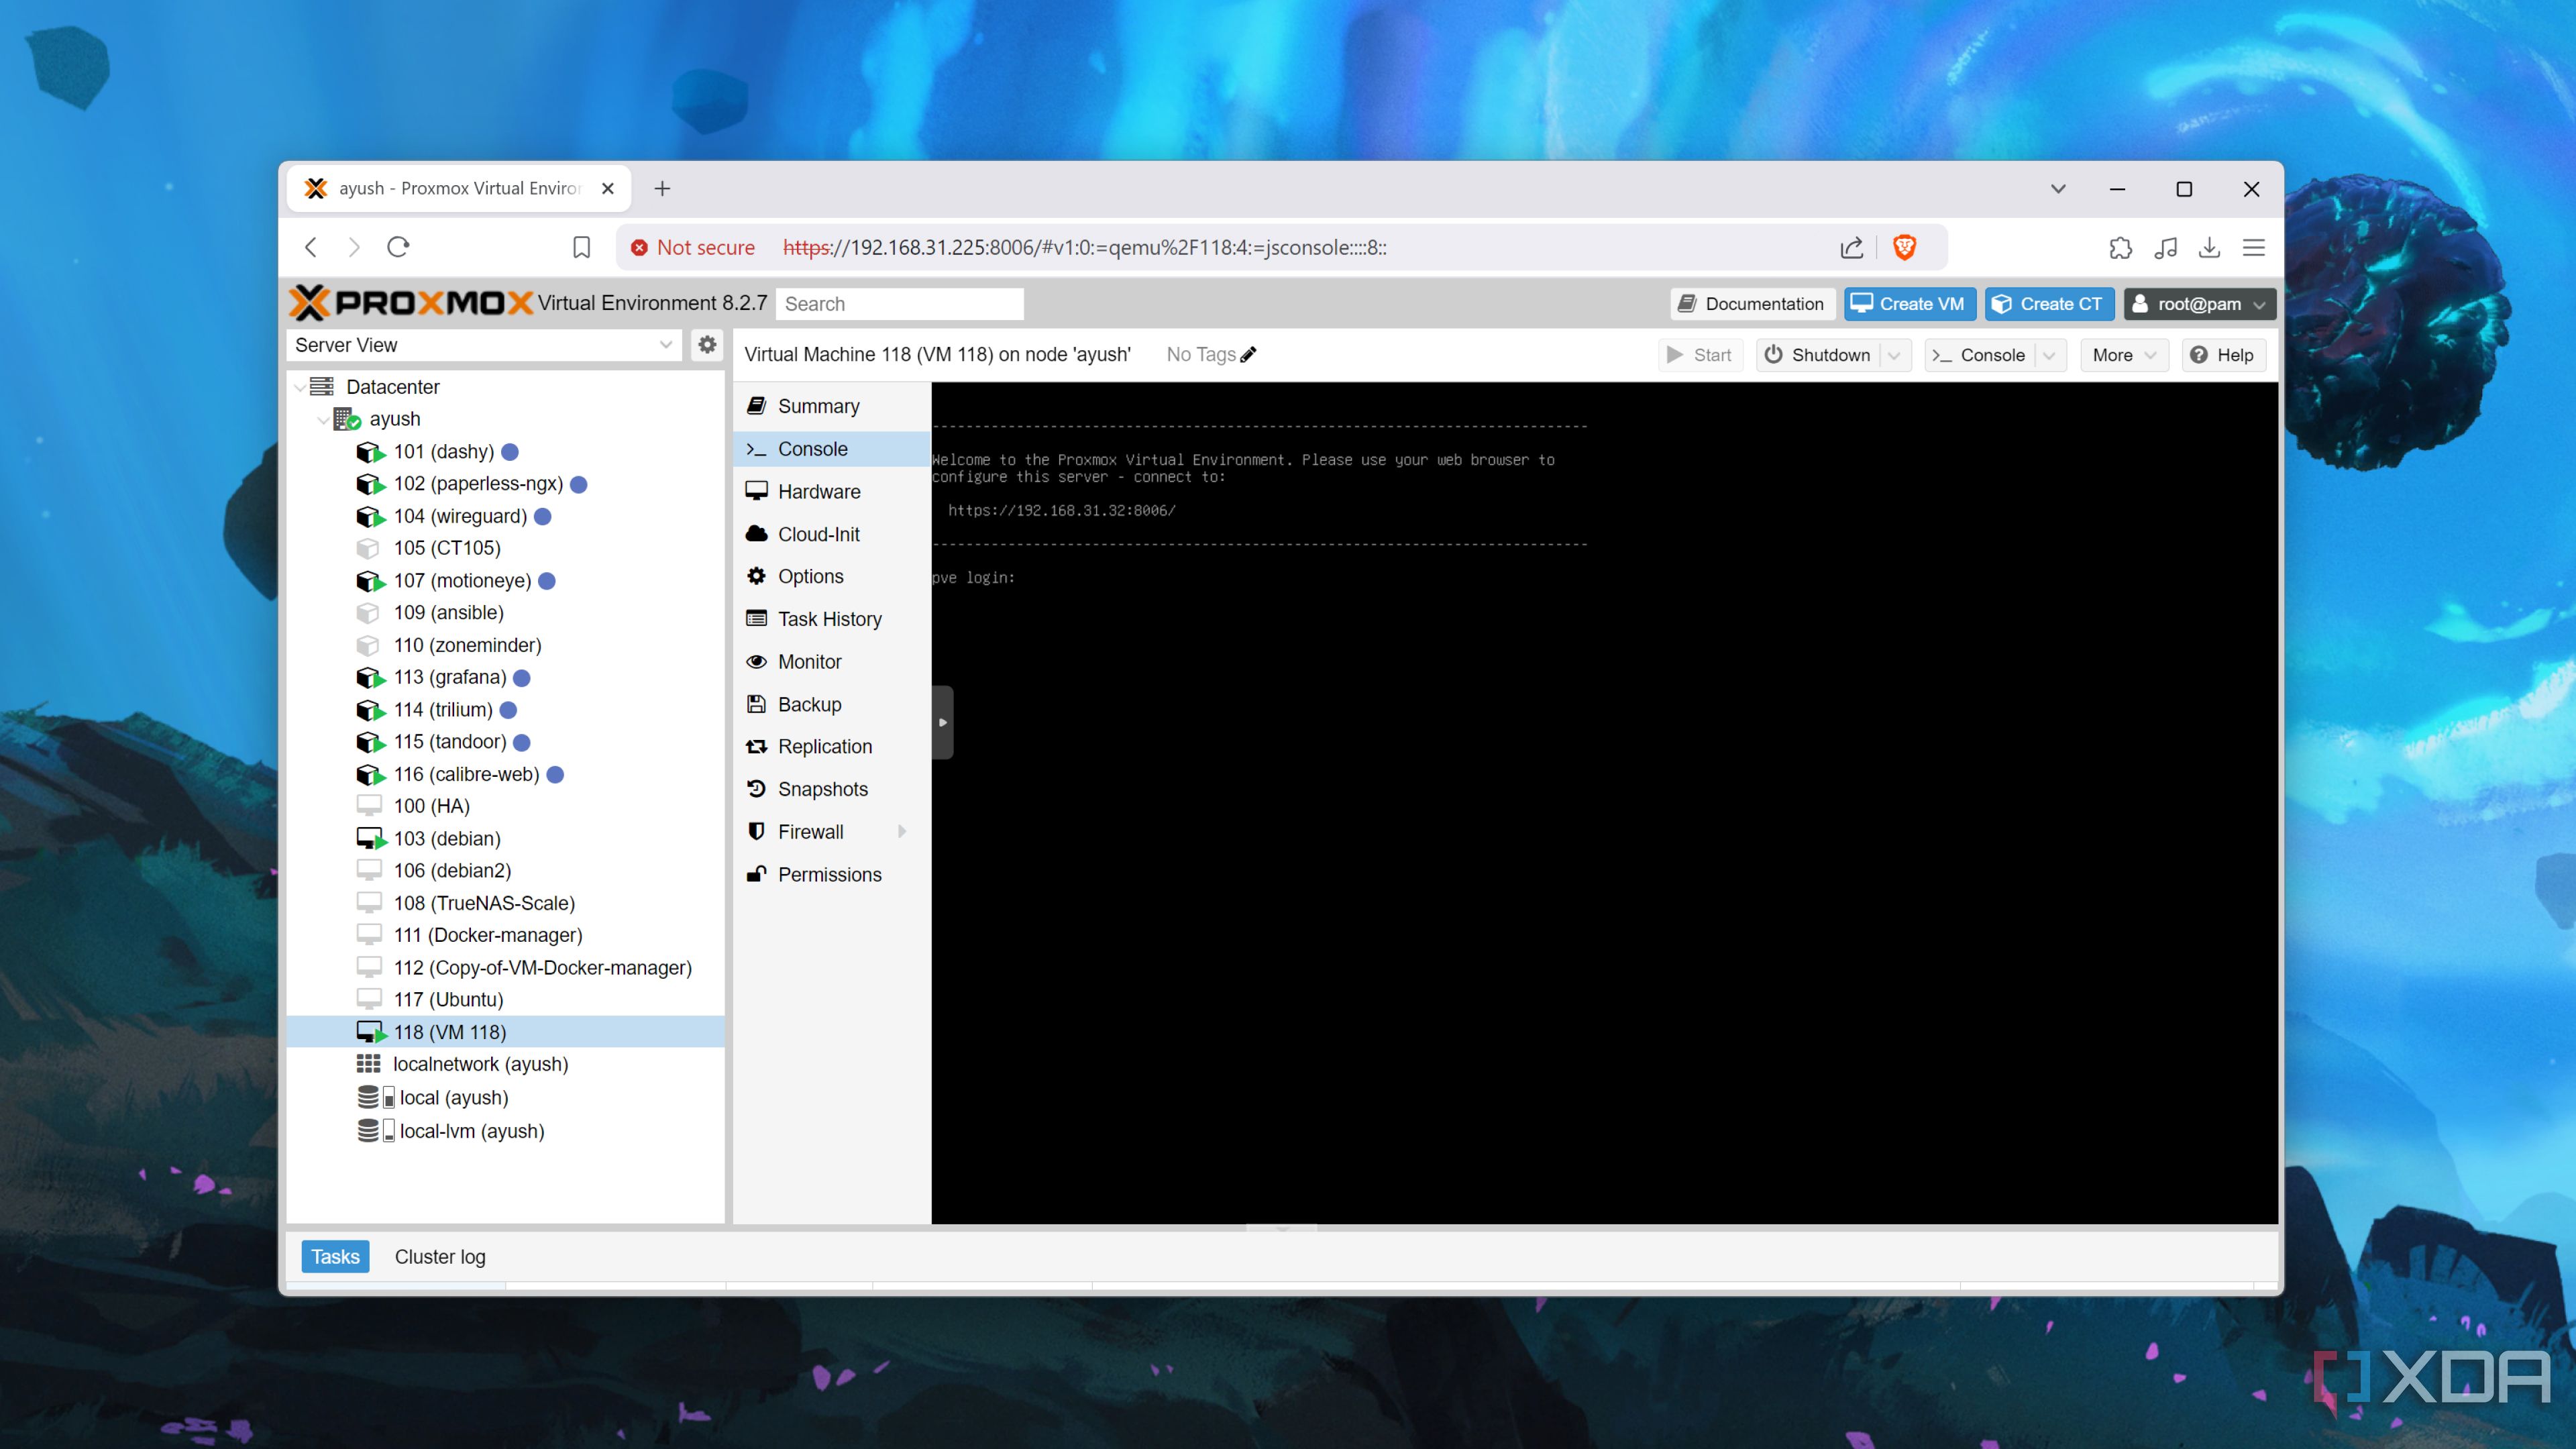Expand the noVNC control bar handle

942,722
